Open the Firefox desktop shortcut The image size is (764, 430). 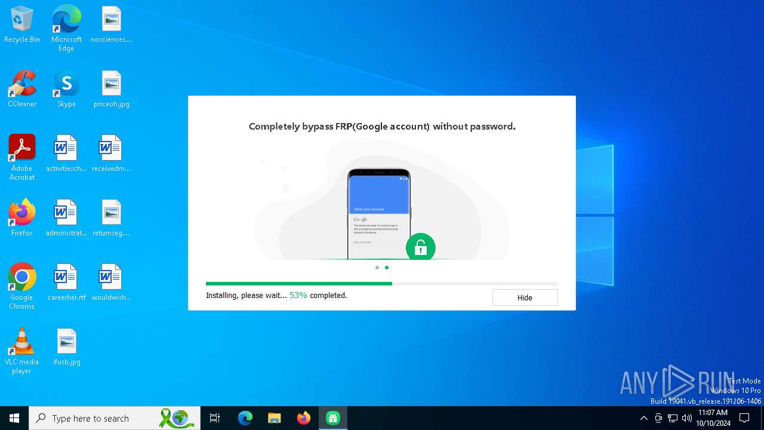(x=22, y=218)
